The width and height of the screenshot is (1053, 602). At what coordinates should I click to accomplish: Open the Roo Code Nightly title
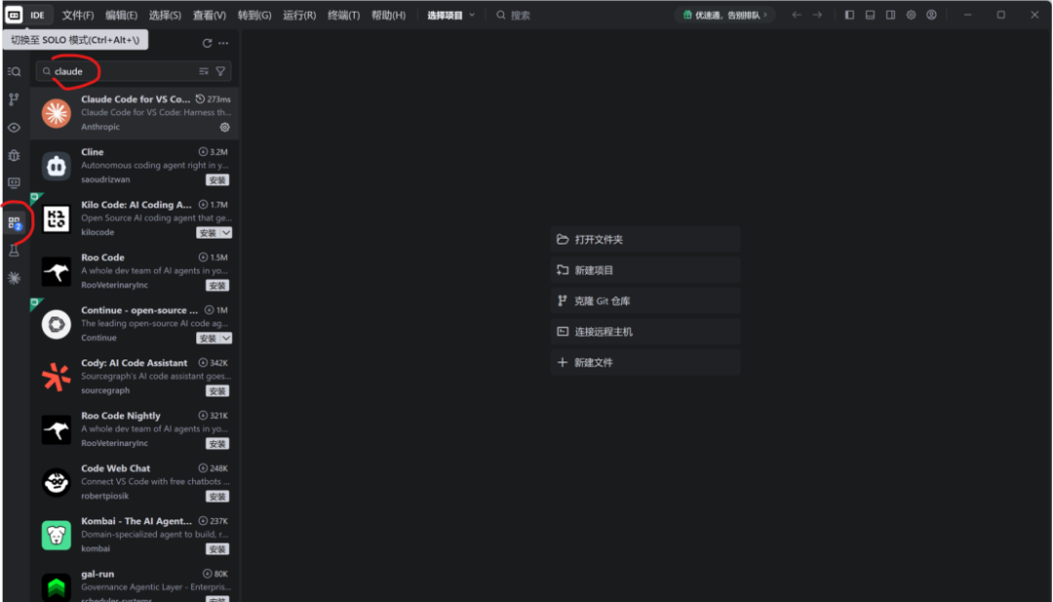coord(121,415)
